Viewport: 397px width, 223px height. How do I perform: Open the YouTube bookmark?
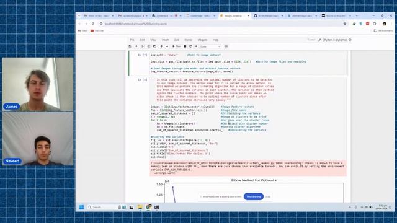coord(97,30)
